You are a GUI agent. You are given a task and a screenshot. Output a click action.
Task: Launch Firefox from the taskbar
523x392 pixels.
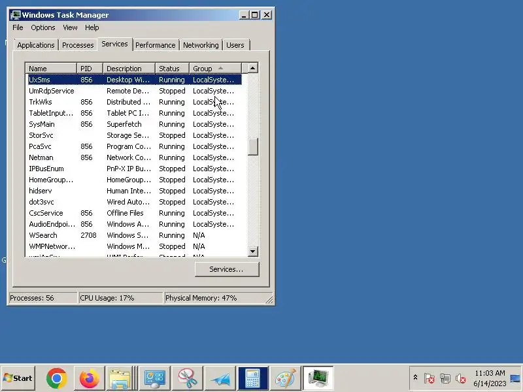click(89, 378)
